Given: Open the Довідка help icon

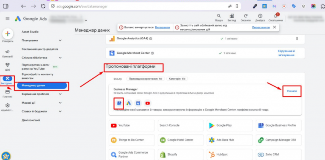Looking at the screenshot, I should (x=260, y=18).
